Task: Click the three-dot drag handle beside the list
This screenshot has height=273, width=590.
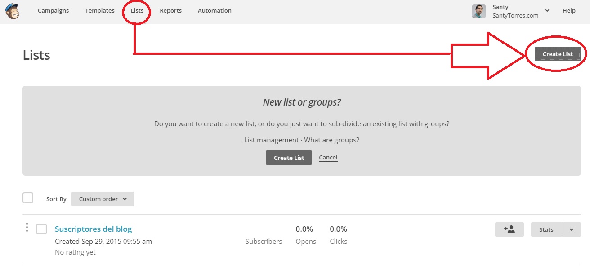Action: pyautogui.click(x=27, y=228)
